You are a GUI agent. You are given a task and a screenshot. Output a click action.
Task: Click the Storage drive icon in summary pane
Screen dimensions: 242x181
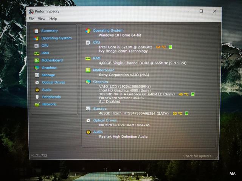tap(88, 109)
